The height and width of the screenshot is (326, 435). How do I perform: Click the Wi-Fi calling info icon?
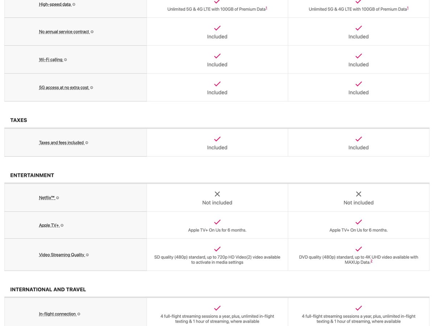coord(66,60)
